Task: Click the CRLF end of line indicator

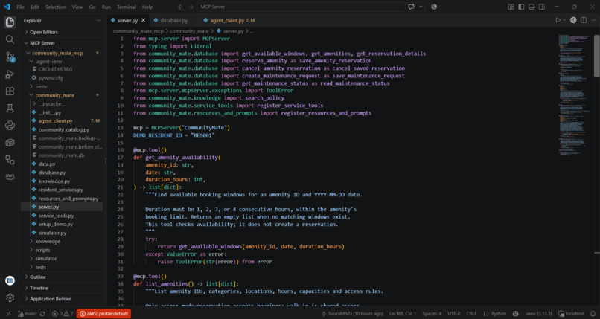Action: [x=472, y=314]
